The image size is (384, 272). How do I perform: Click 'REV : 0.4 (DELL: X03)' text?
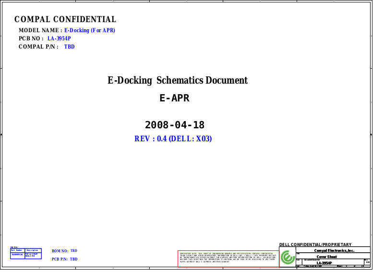pyautogui.click(x=173, y=139)
